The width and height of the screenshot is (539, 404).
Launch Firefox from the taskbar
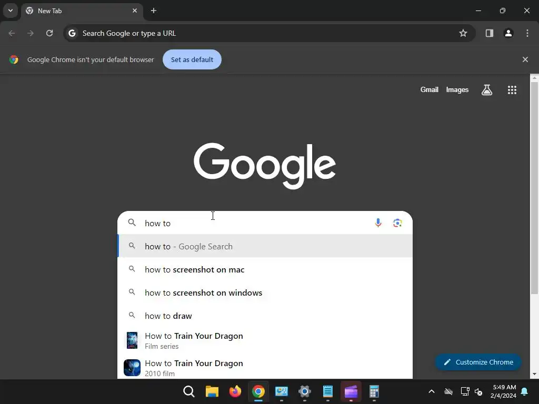point(235,391)
